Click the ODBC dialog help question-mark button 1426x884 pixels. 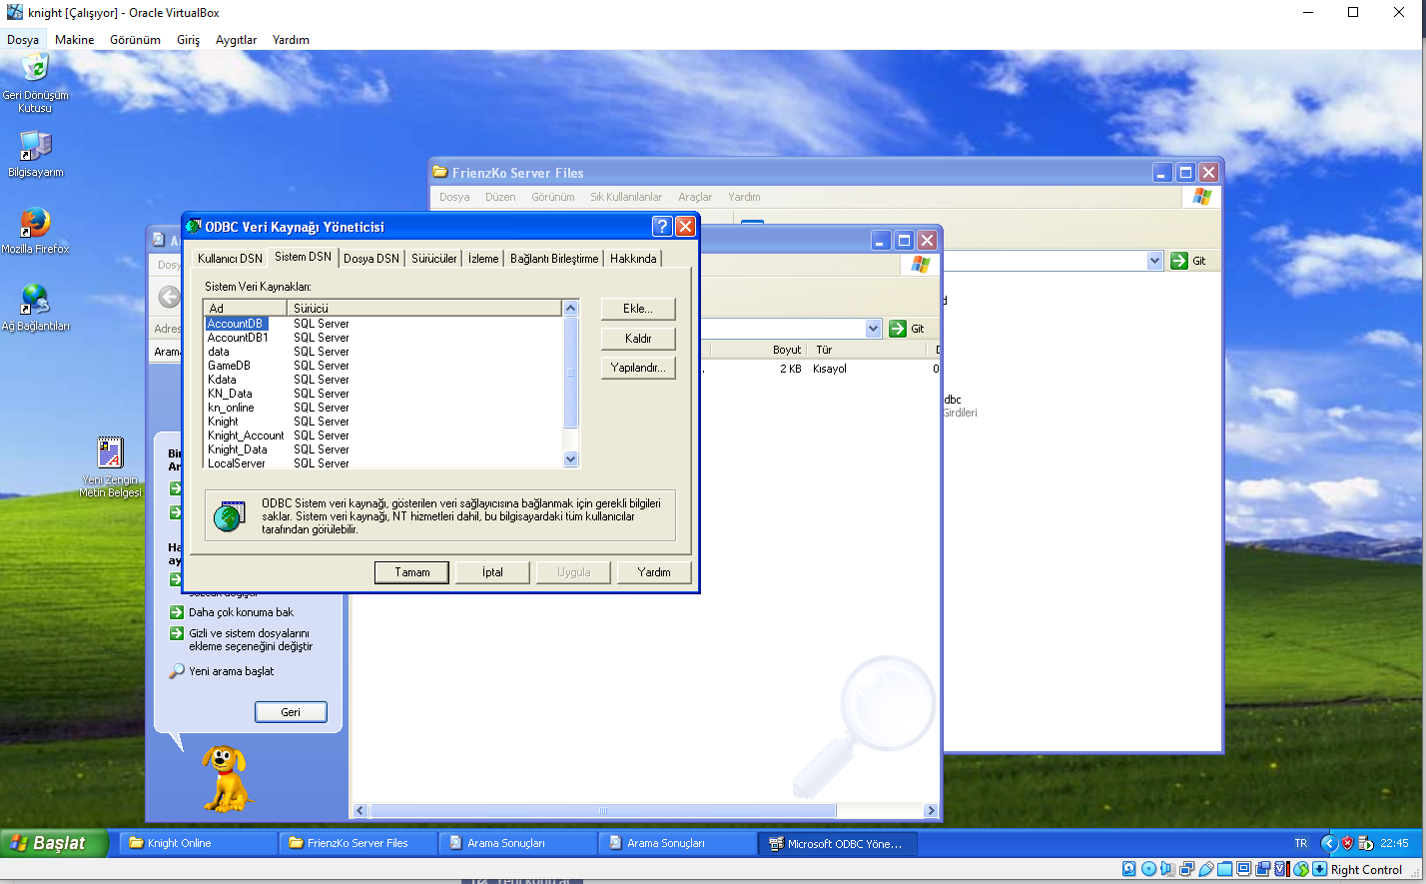[x=661, y=227]
